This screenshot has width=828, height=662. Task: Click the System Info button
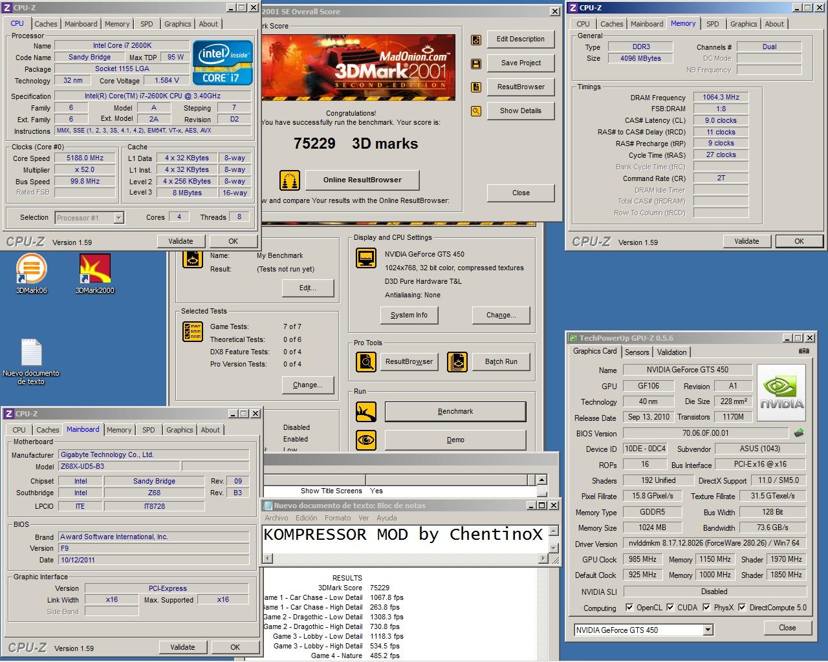409,315
